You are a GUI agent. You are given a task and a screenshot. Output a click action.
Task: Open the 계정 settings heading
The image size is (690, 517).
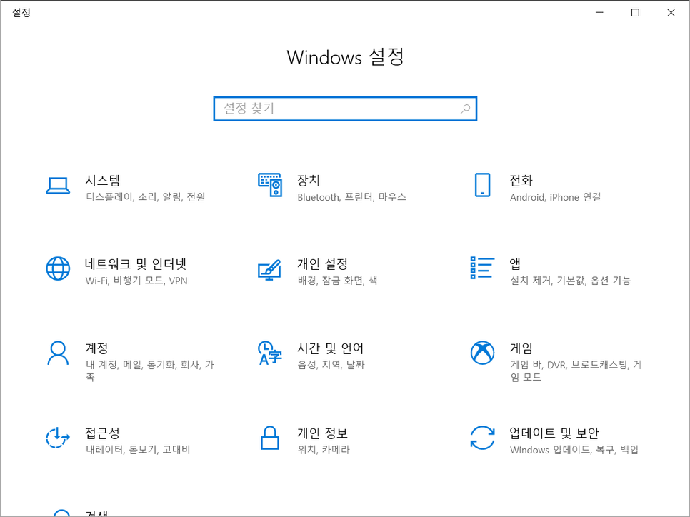(x=96, y=348)
